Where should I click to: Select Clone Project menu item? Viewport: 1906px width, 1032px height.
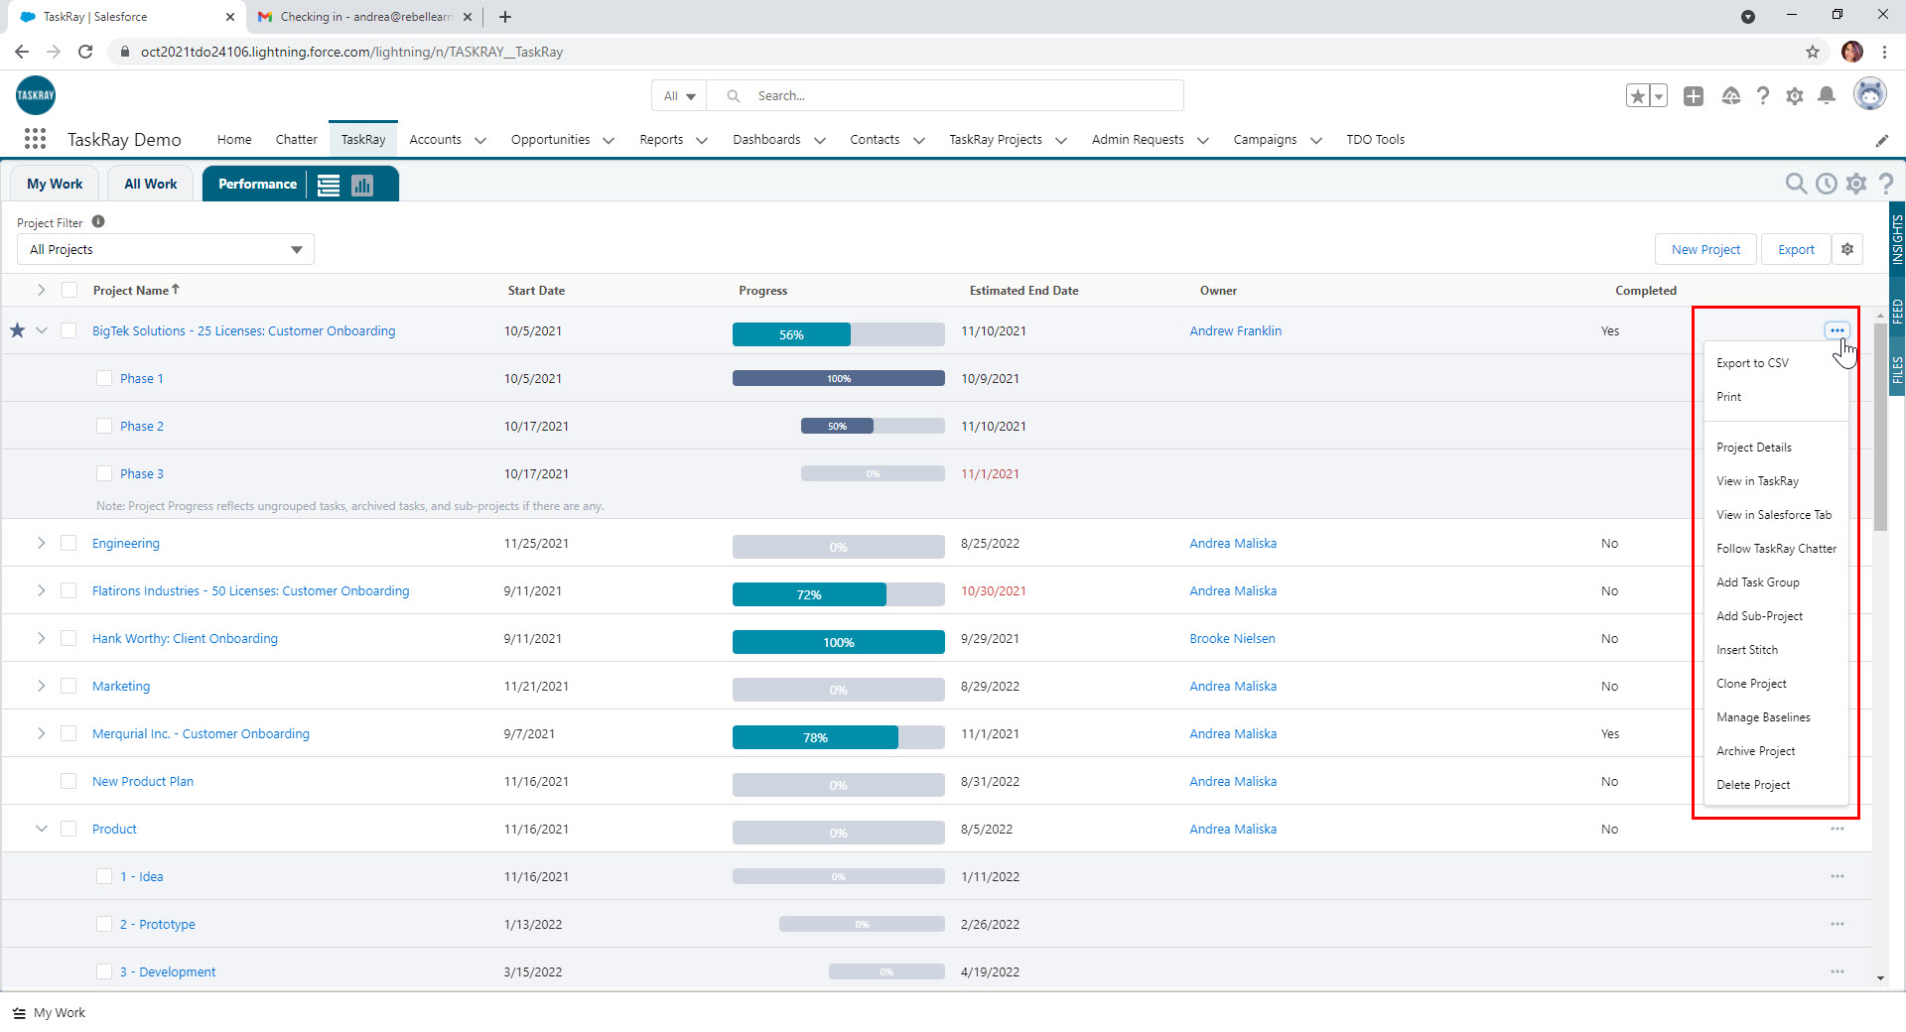tap(1751, 684)
